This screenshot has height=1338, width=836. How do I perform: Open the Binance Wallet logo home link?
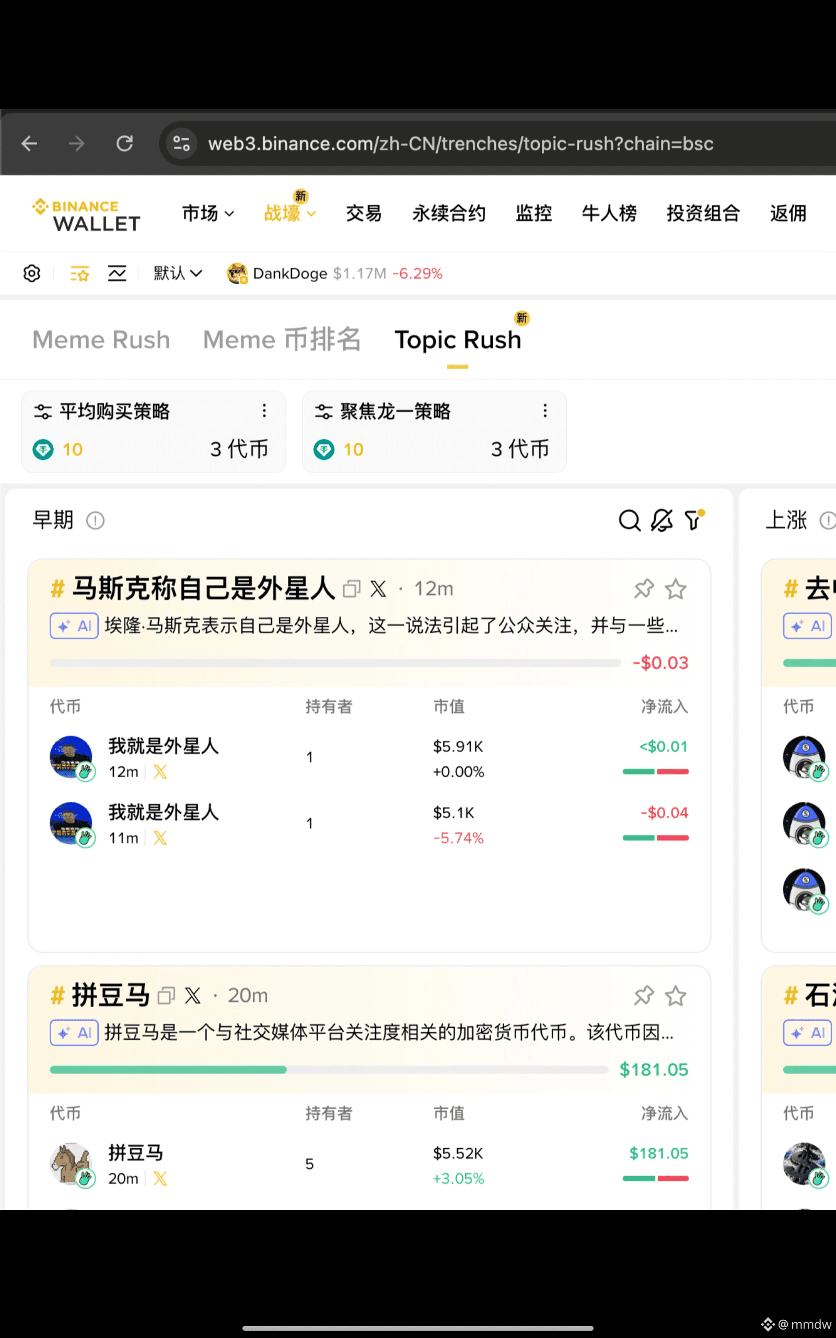(86, 215)
